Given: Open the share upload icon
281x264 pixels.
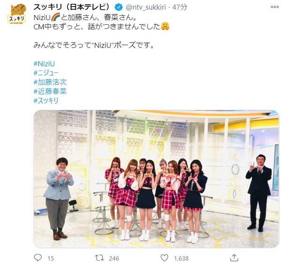Looking at the screenshot, I should click(x=234, y=257).
